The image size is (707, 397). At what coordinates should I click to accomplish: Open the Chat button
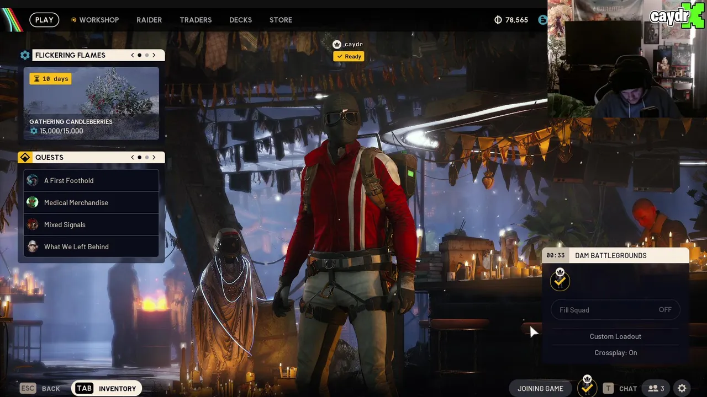[620, 388]
